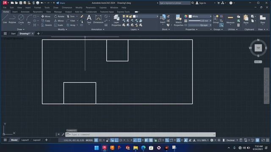Click the Move command

pyautogui.click(x=46, y=16)
